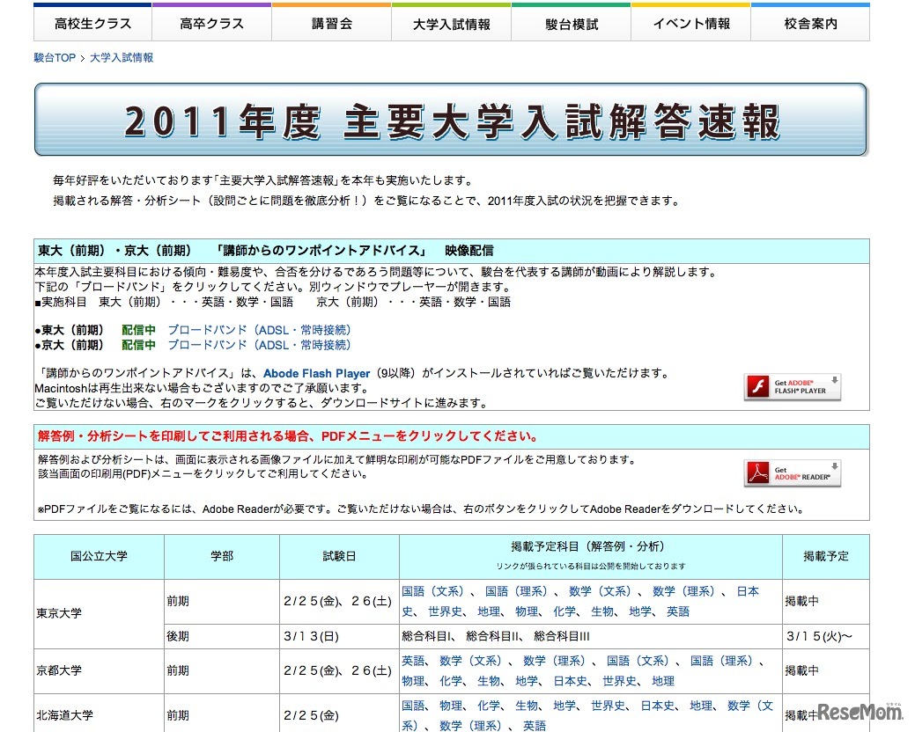Open the イベント情報 tab

690,23
